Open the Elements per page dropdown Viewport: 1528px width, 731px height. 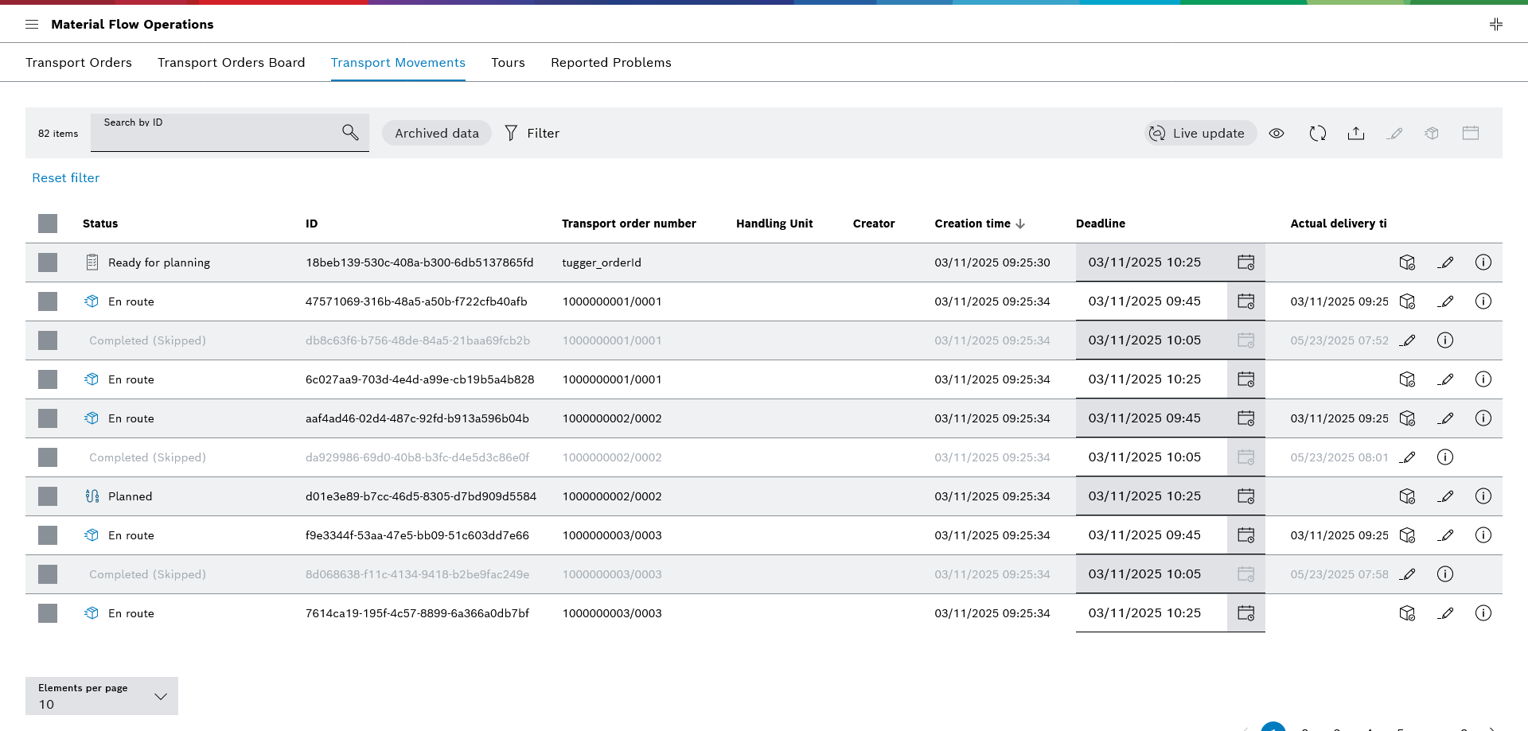[x=102, y=696]
